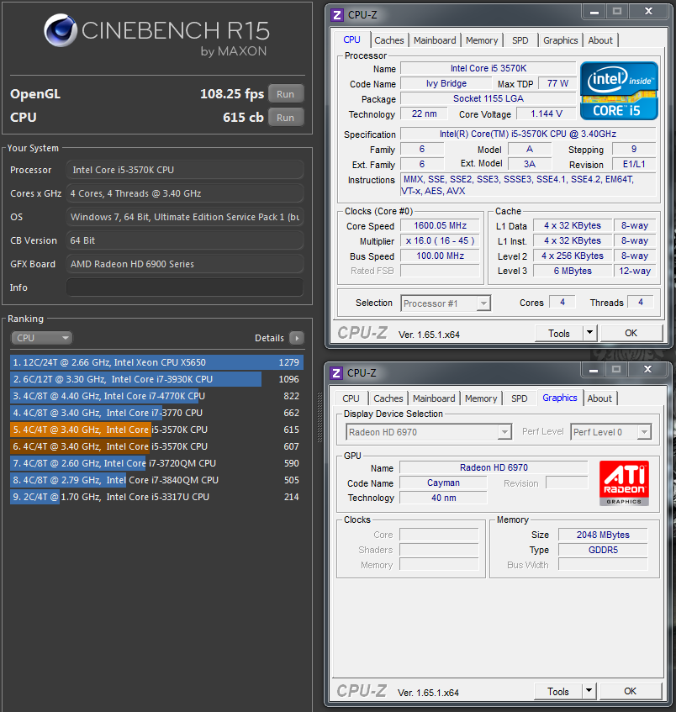Open Caches tab in top CPU-Z window

pos(389,40)
